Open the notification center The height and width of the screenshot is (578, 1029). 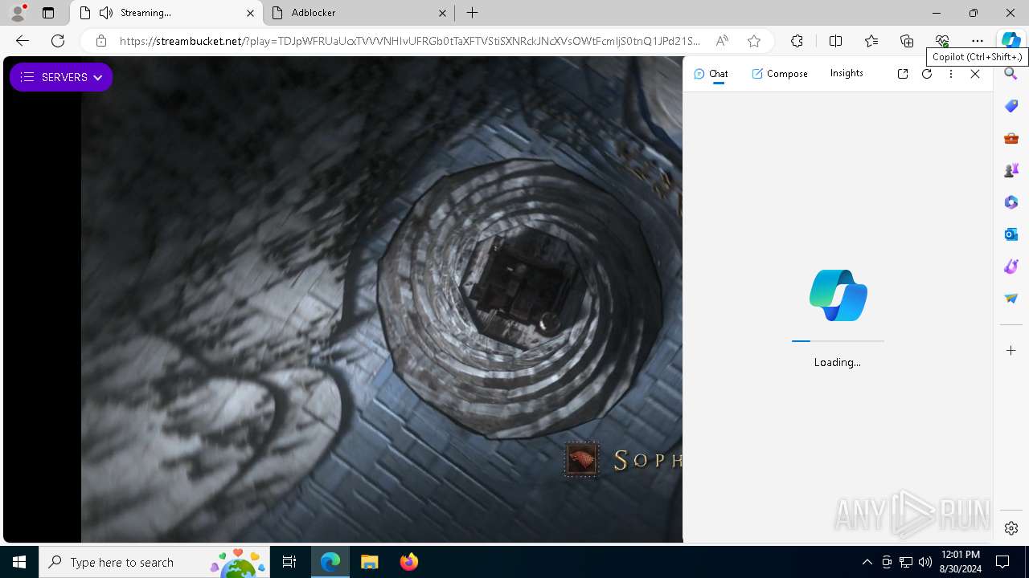1003,562
